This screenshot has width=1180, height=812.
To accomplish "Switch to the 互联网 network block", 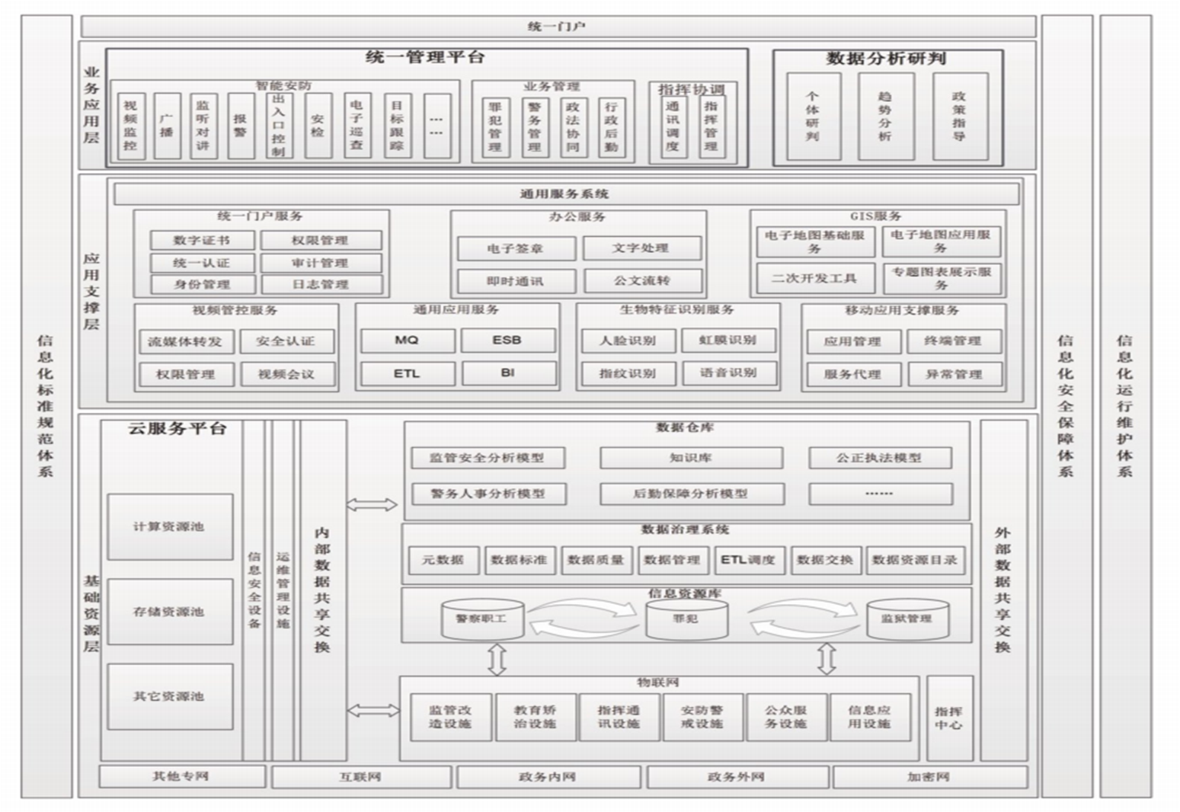I will coord(361,777).
